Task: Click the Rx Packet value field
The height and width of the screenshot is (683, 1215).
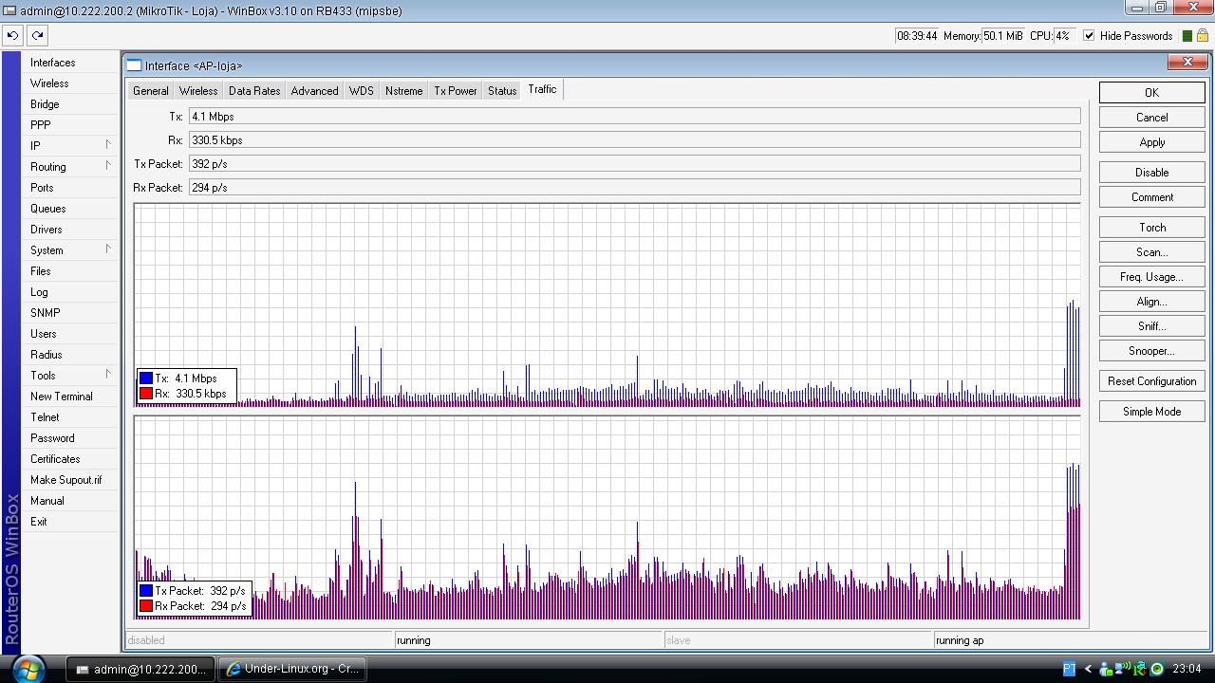Action: click(634, 188)
